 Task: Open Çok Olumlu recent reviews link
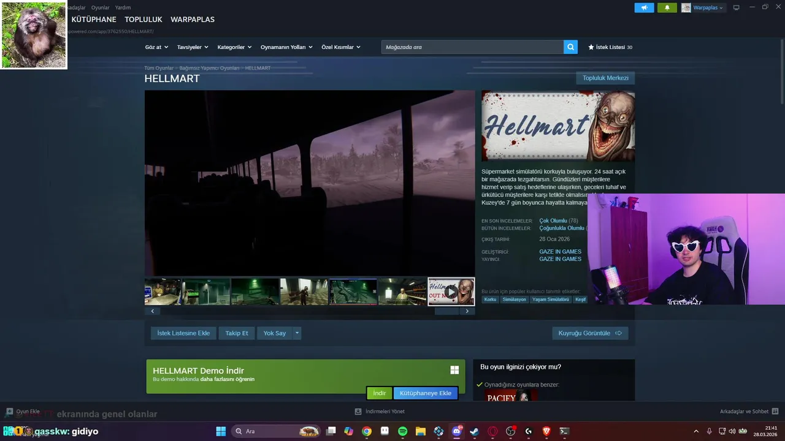pos(553,221)
